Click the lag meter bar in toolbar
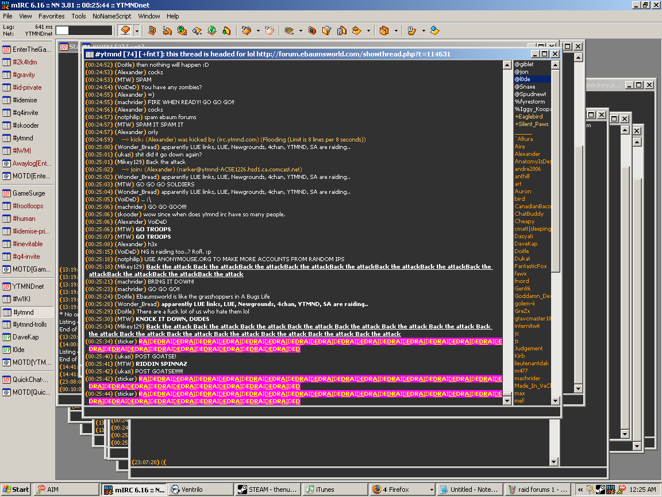Image resolution: width=662 pixels, height=497 pixels. (x=83, y=30)
